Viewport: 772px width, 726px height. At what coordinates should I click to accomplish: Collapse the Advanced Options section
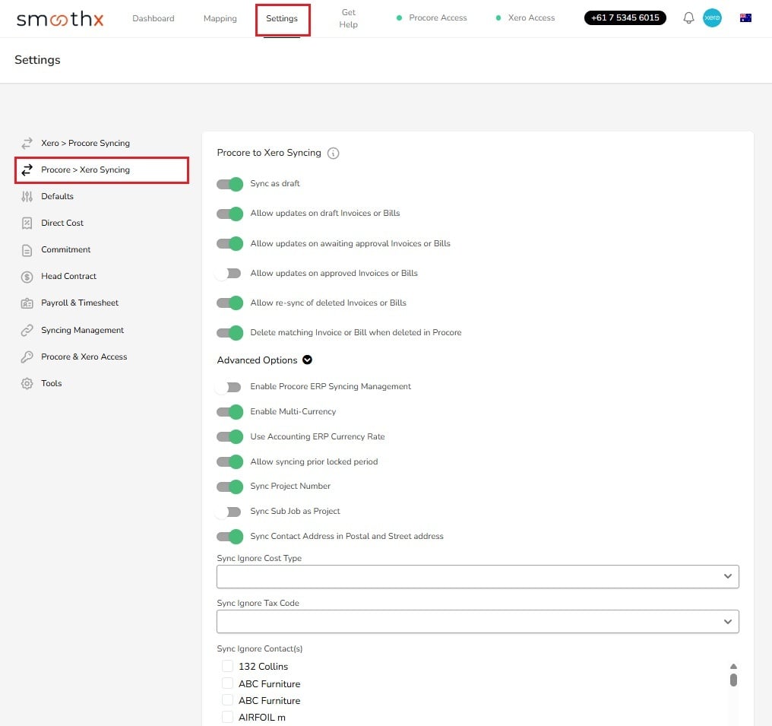[307, 360]
